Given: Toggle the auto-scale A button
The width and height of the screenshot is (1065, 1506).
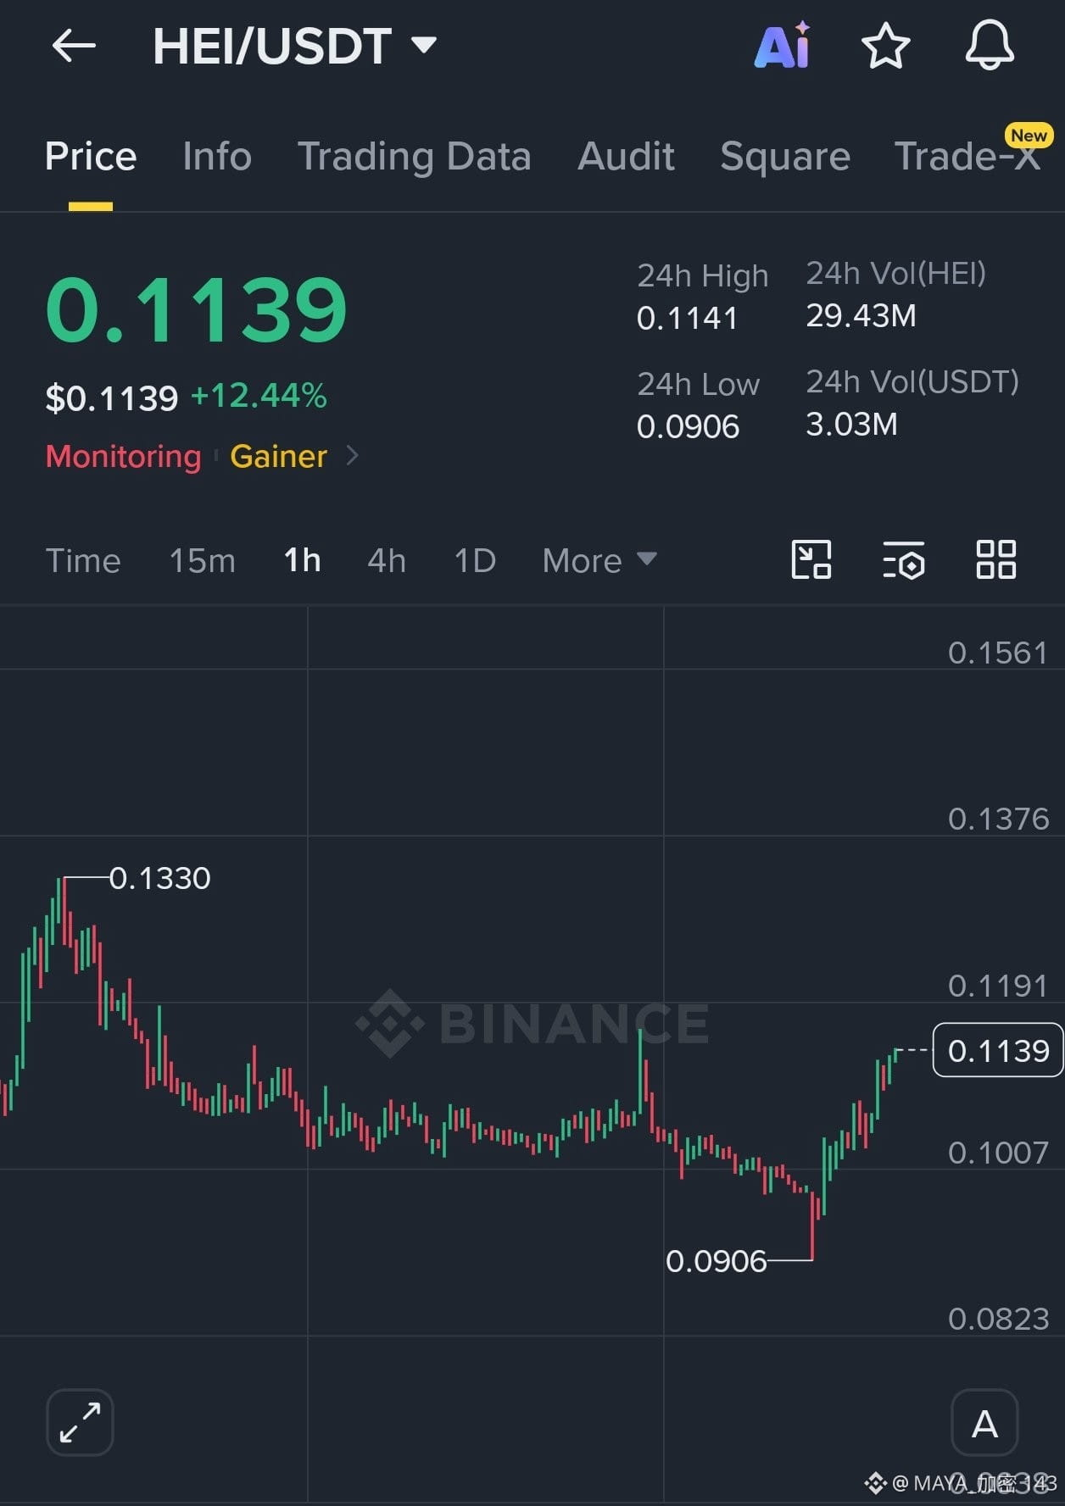Looking at the screenshot, I should click(x=984, y=1422).
